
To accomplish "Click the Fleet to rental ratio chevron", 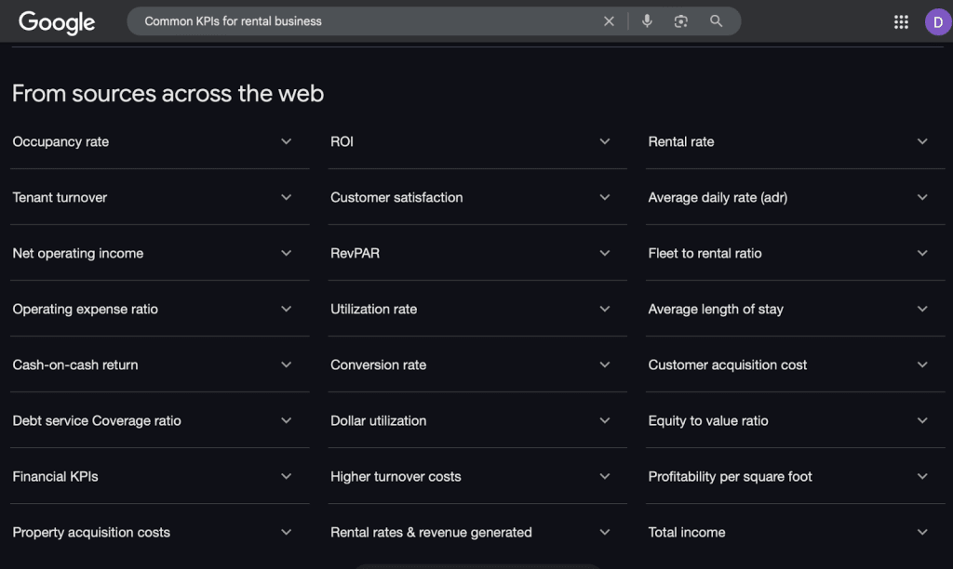I will click(x=922, y=253).
